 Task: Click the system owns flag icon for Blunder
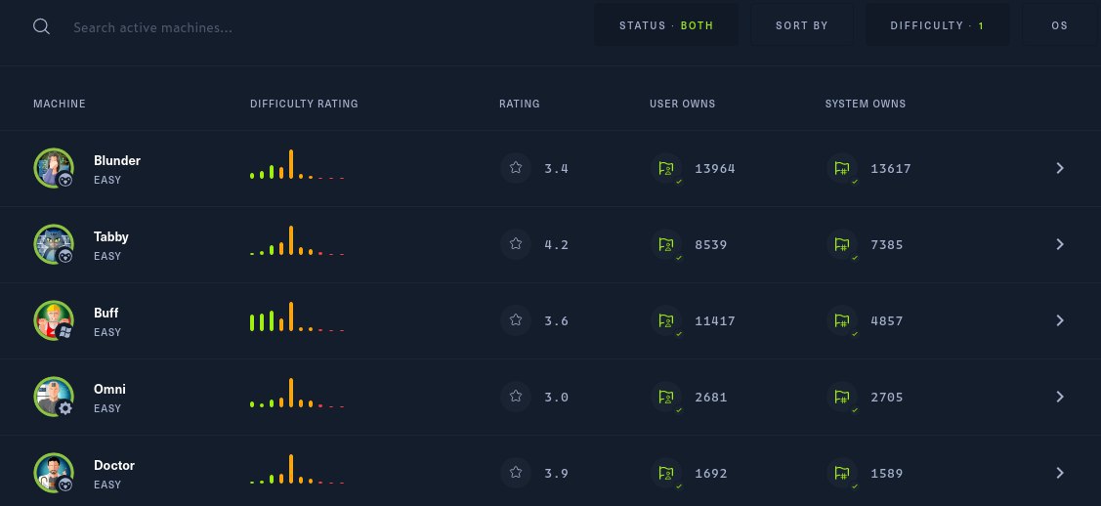coord(841,168)
